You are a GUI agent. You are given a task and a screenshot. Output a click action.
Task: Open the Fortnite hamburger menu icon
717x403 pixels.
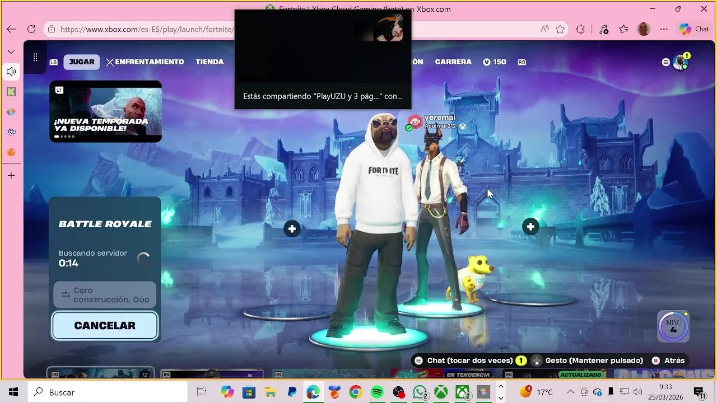(665, 62)
